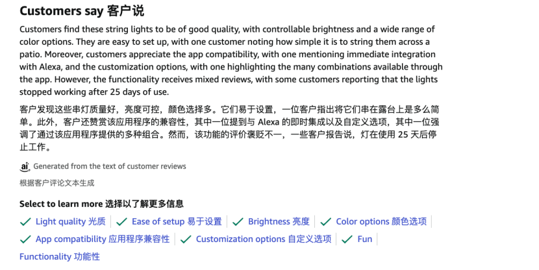The height and width of the screenshot is (270, 539).
Task: Open App compatibility reviews
Action: pyautogui.click(x=103, y=239)
